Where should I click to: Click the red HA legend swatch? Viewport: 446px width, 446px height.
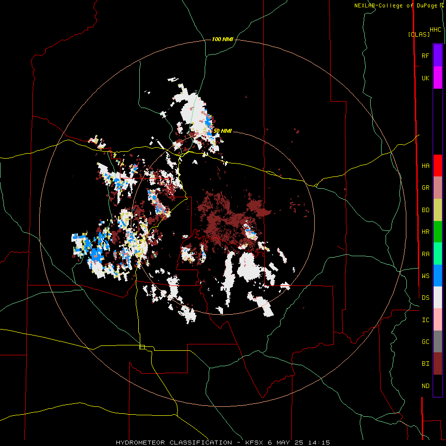pos(438,166)
